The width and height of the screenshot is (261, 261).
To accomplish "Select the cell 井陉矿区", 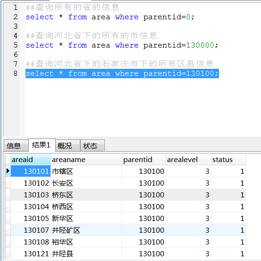I will pyautogui.click(x=86, y=230).
